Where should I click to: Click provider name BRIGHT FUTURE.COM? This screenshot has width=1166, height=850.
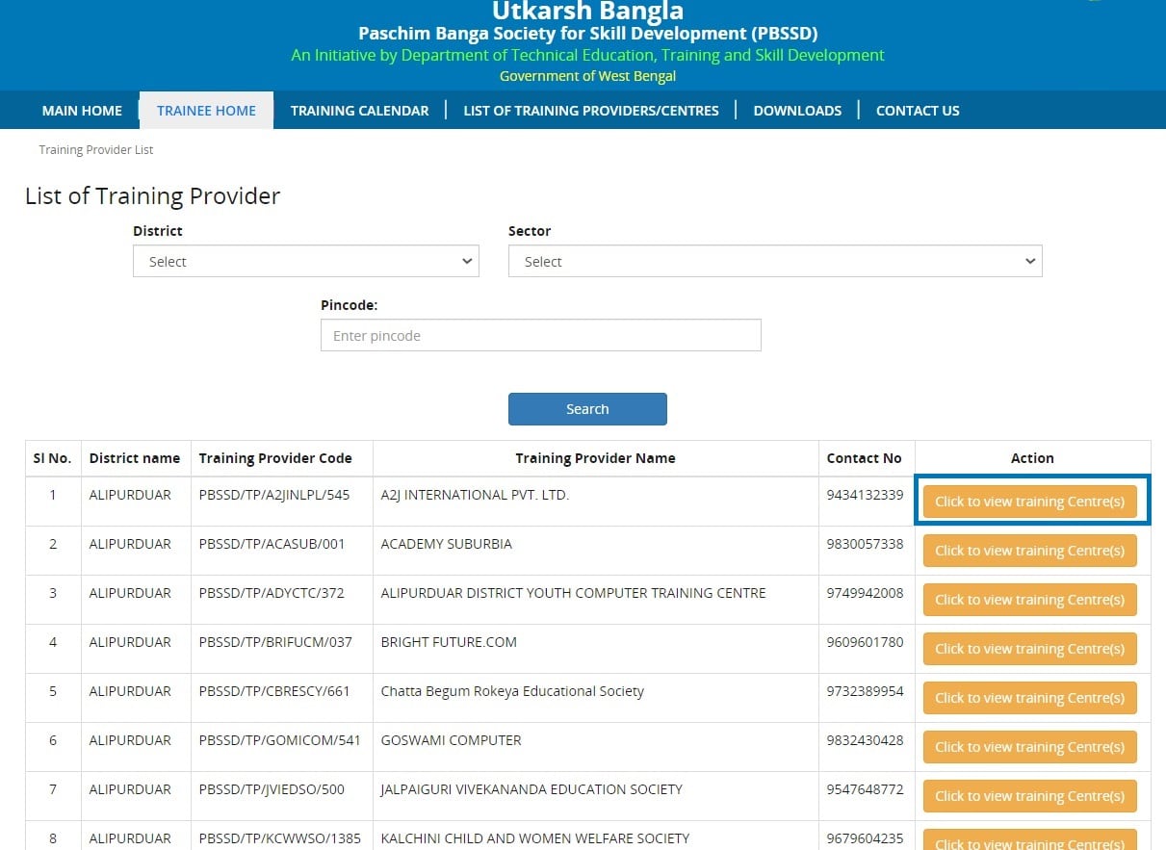coord(449,642)
